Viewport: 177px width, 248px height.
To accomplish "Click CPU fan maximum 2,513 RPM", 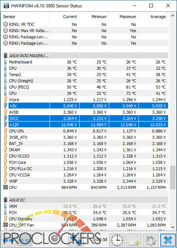I will tap(127, 187).
